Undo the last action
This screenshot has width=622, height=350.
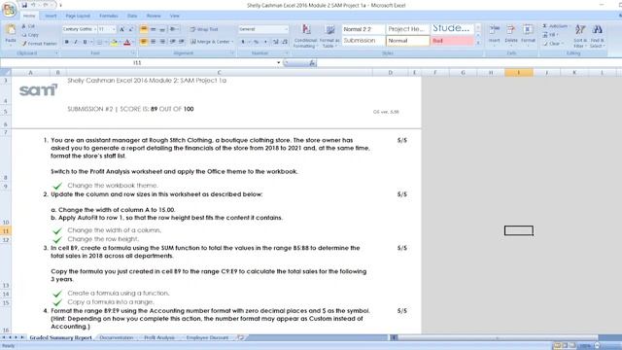click(x=33, y=5)
